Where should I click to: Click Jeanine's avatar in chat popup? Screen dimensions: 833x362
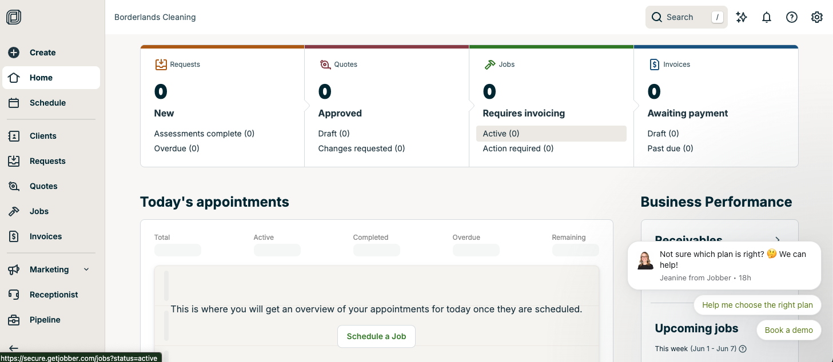645,260
